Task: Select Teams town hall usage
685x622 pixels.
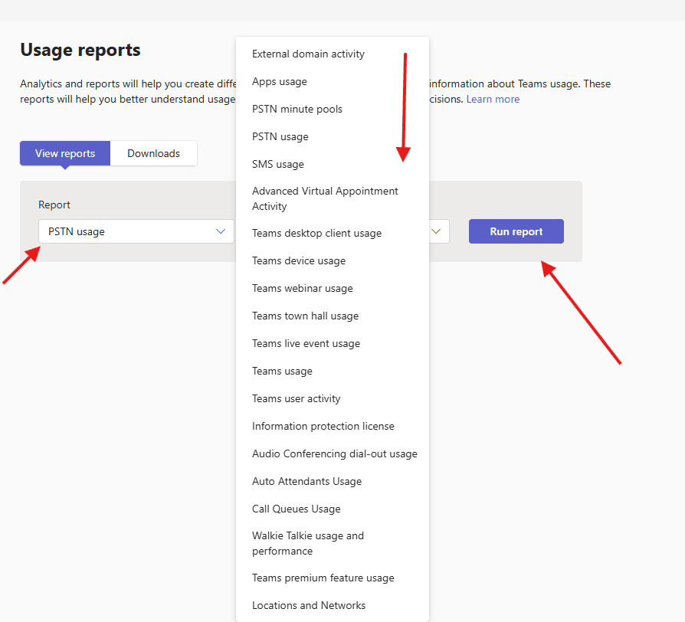Action: [x=305, y=316]
